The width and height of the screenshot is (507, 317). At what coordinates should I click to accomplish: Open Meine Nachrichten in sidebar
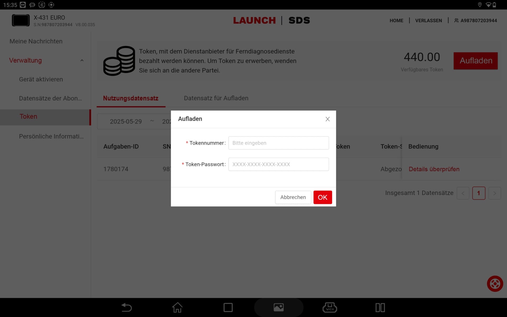click(x=36, y=41)
